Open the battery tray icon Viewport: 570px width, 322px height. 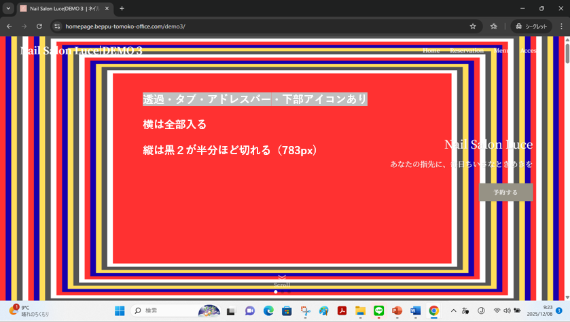517,310
